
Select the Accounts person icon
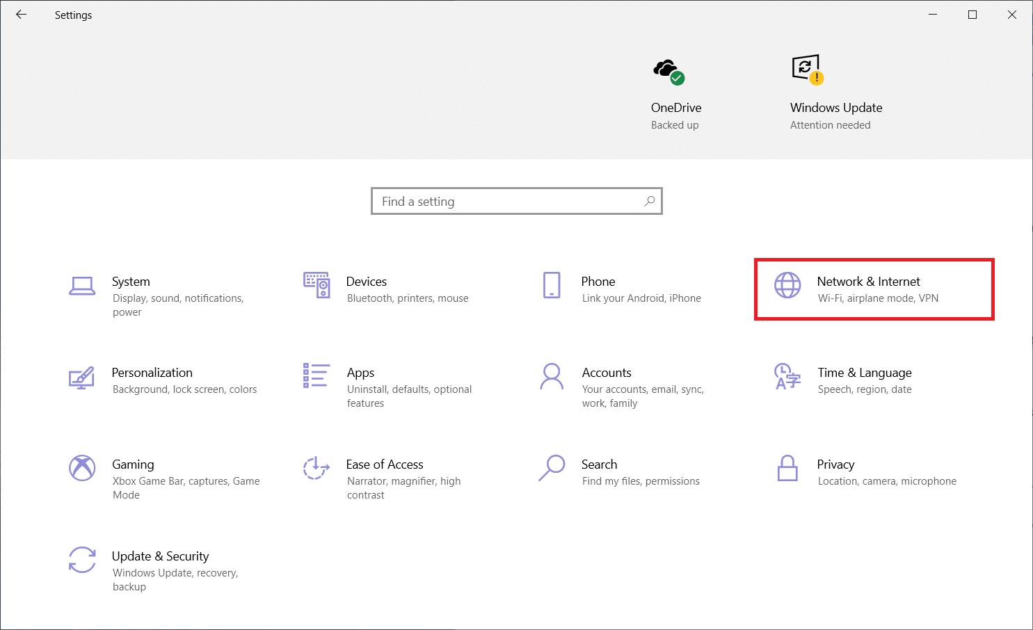click(552, 378)
